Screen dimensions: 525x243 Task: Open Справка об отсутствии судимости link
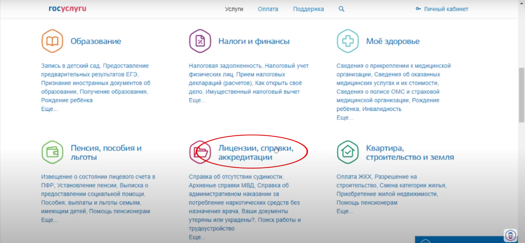tap(236, 177)
